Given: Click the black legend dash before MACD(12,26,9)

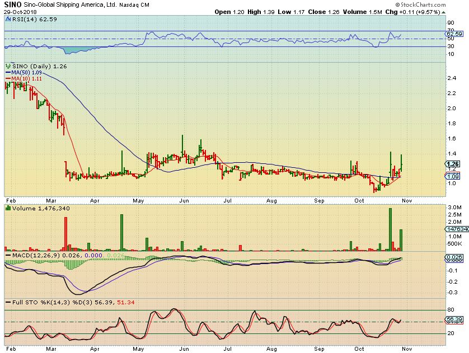Looking at the screenshot, I should (x=8, y=256).
